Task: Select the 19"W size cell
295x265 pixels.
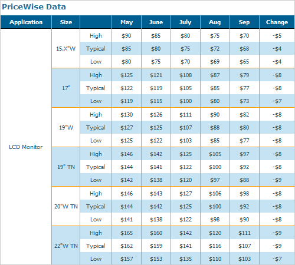Action: 66,127
